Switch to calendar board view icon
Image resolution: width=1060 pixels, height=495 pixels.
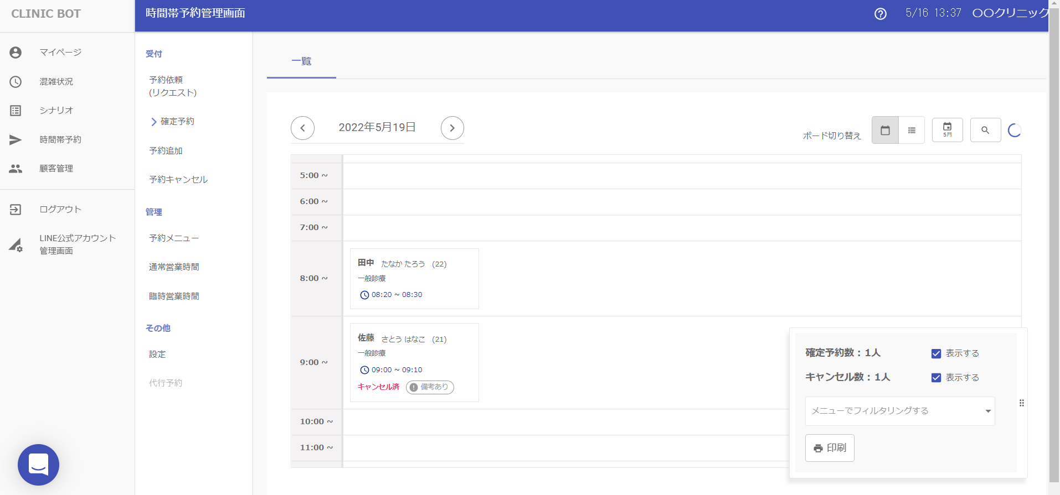click(885, 131)
